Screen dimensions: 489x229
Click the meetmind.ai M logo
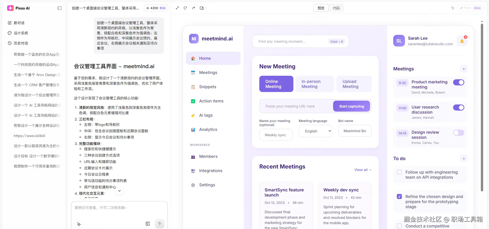pos(194,39)
